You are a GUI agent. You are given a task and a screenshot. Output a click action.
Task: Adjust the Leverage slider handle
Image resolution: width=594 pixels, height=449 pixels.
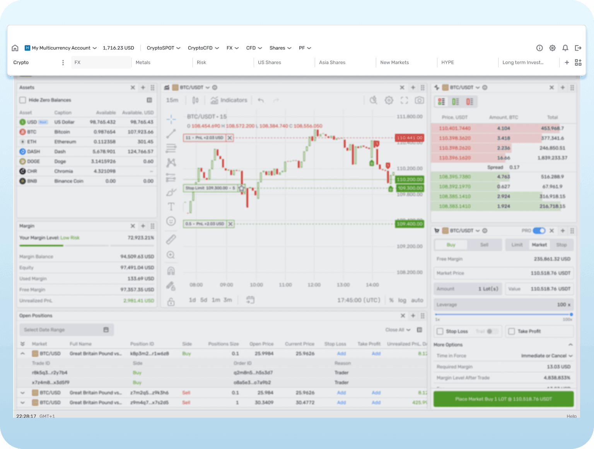click(x=571, y=315)
